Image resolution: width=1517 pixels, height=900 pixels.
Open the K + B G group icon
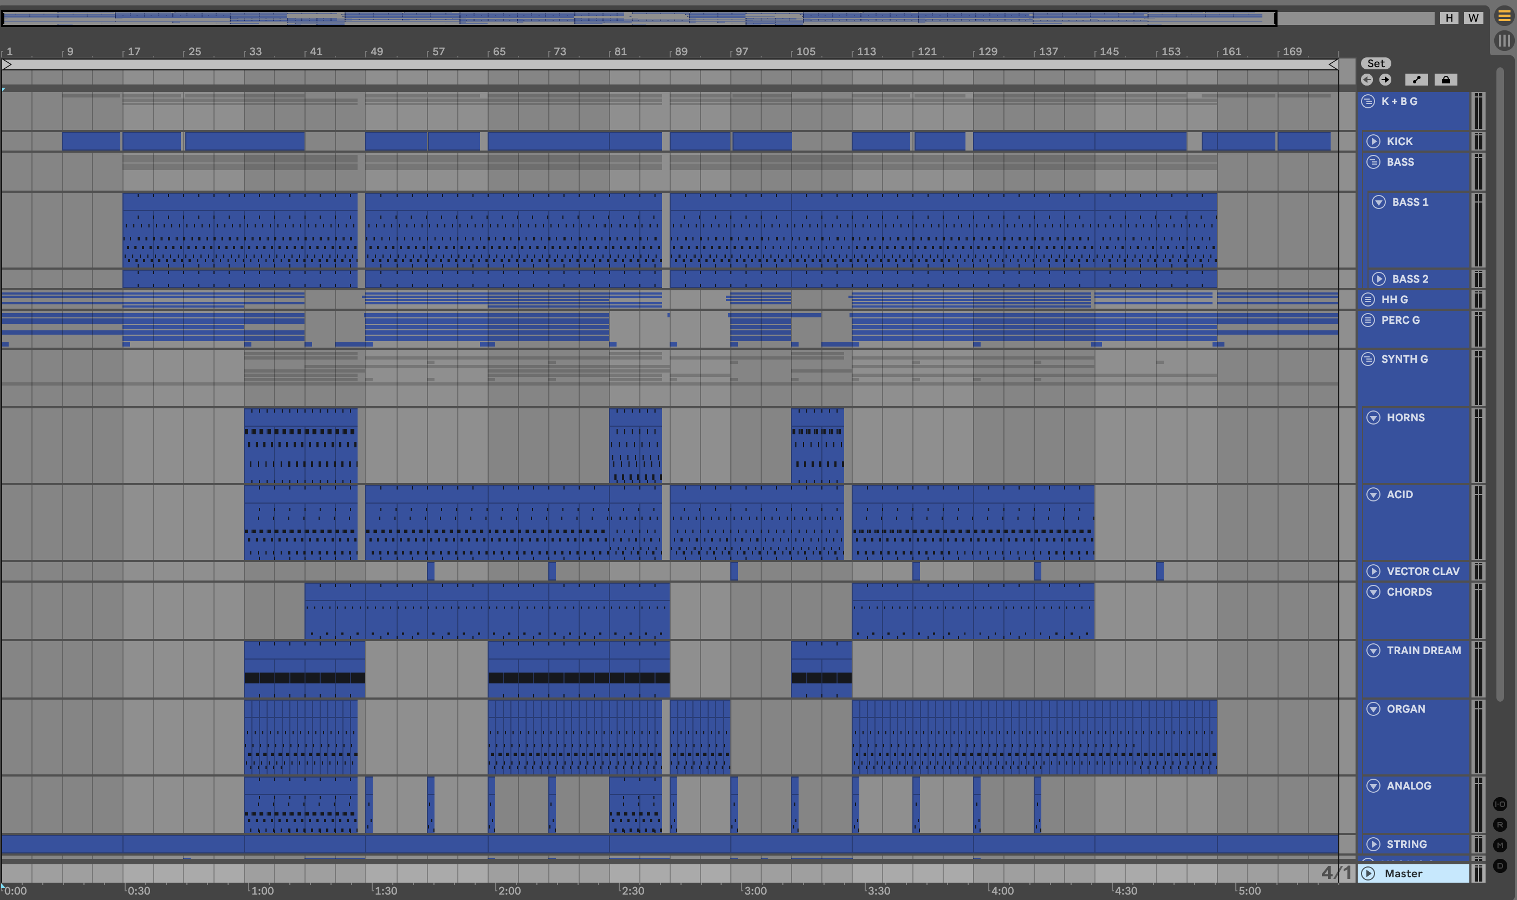tap(1367, 101)
